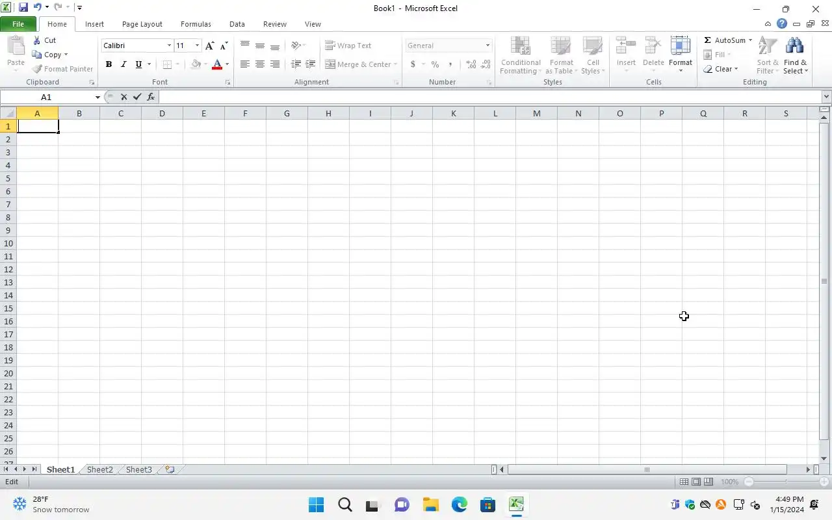Apply comma style format

[450, 64]
